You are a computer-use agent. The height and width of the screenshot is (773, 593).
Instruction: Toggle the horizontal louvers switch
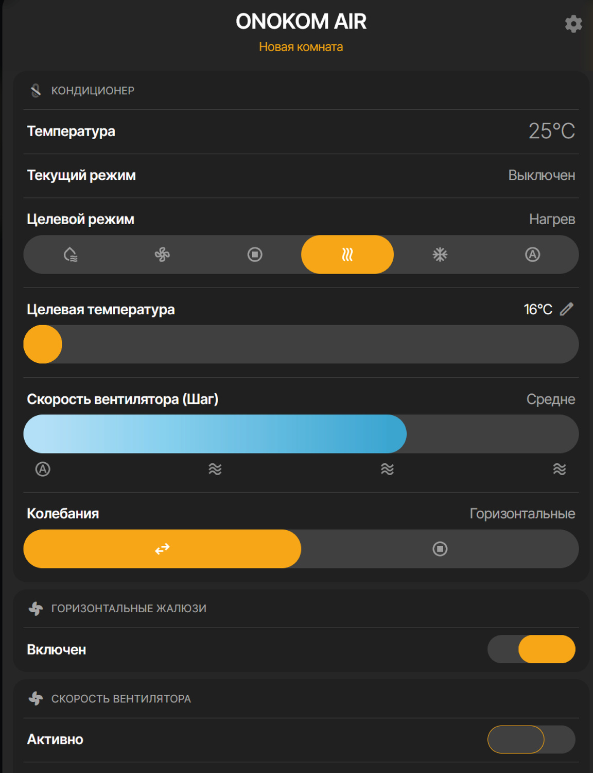531,649
